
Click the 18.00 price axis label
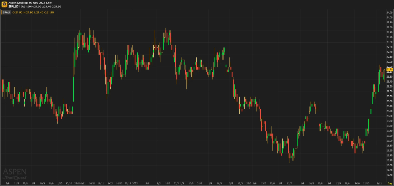coord(389,165)
